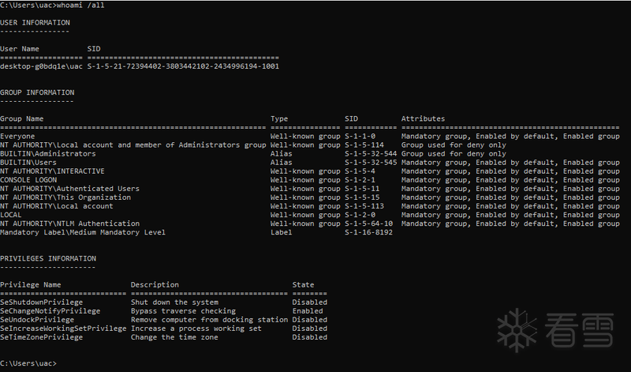Click the Medium Mandatory Level label entry
Image resolution: width=631 pixels, height=372 pixels.
click(83, 232)
